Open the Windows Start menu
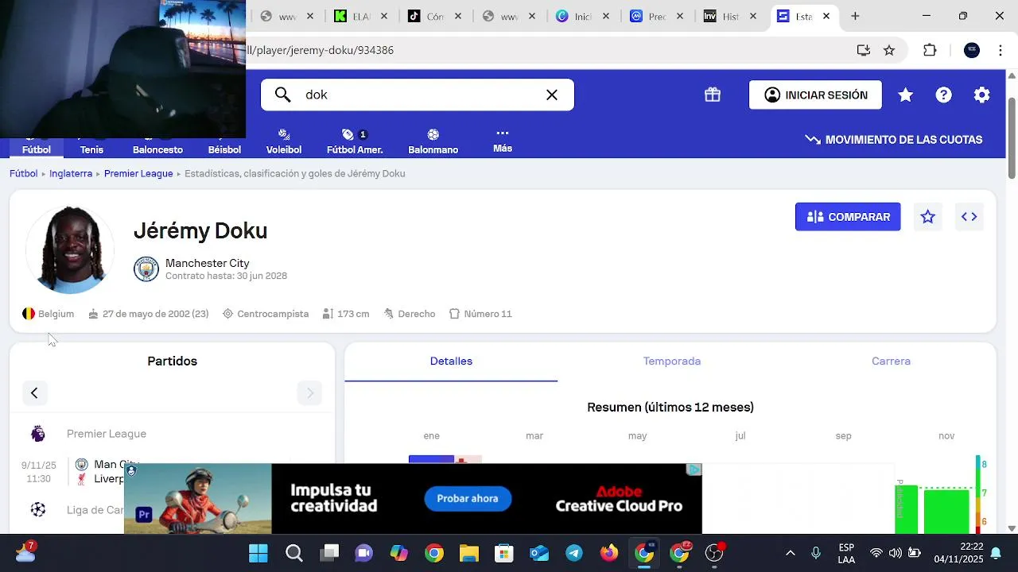 pyautogui.click(x=258, y=554)
